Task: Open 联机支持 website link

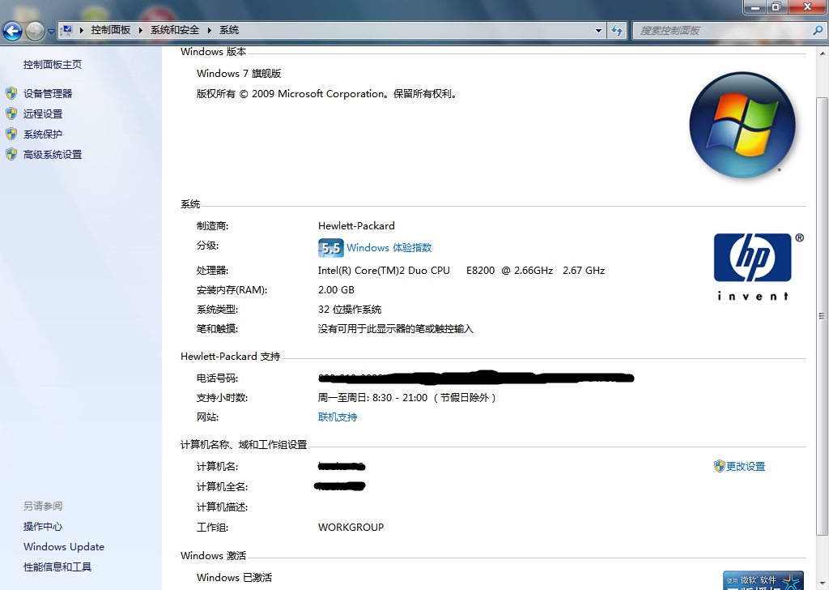Action: click(338, 417)
